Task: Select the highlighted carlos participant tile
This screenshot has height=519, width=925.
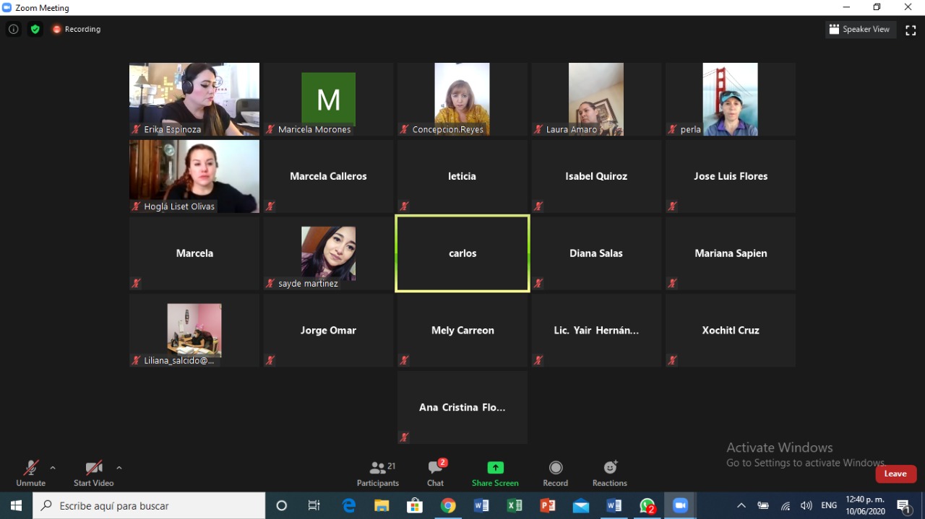Action: [462, 253]
